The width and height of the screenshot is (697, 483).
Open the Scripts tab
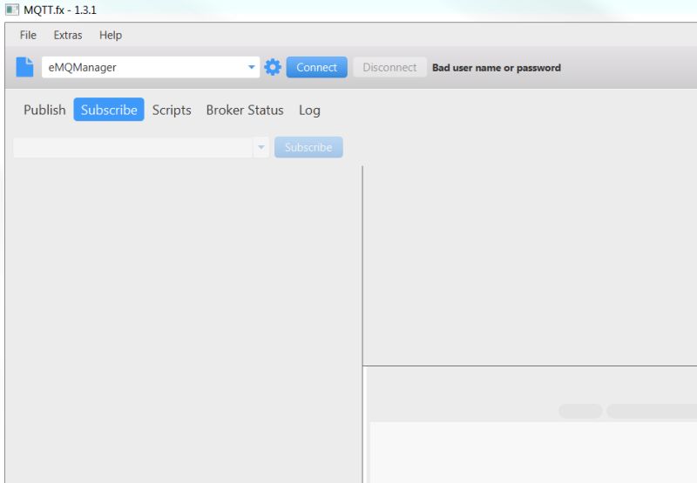[172, 110]
